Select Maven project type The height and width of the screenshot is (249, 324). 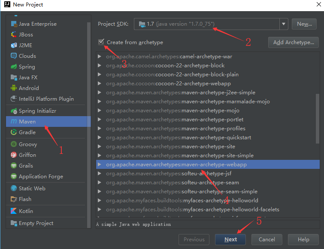click(x=48, y=122)
